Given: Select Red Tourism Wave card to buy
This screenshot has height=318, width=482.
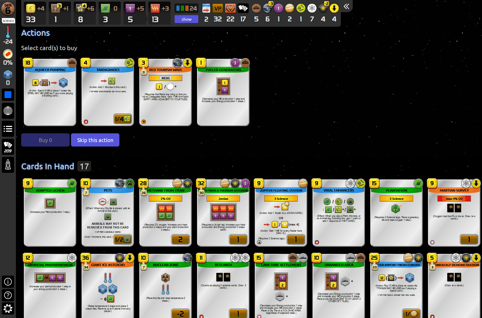Looking at the screenshot, I should (166, 92).
